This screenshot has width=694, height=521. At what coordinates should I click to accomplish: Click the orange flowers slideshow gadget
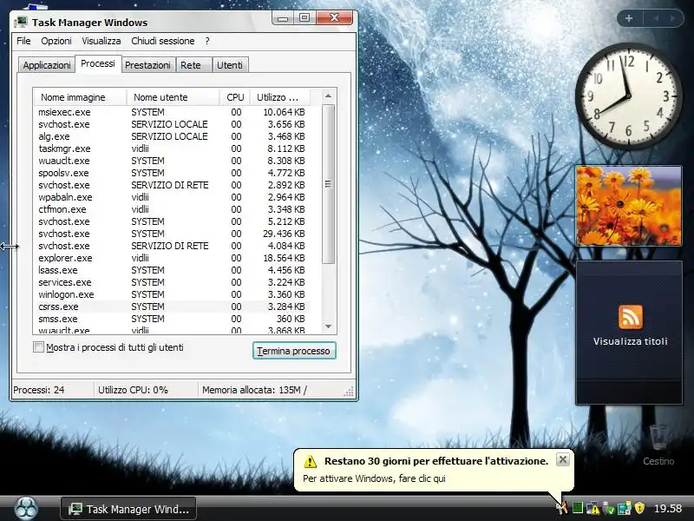628,206
